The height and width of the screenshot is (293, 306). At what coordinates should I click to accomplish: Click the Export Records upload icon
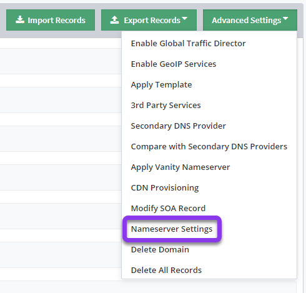coord(114,20)
